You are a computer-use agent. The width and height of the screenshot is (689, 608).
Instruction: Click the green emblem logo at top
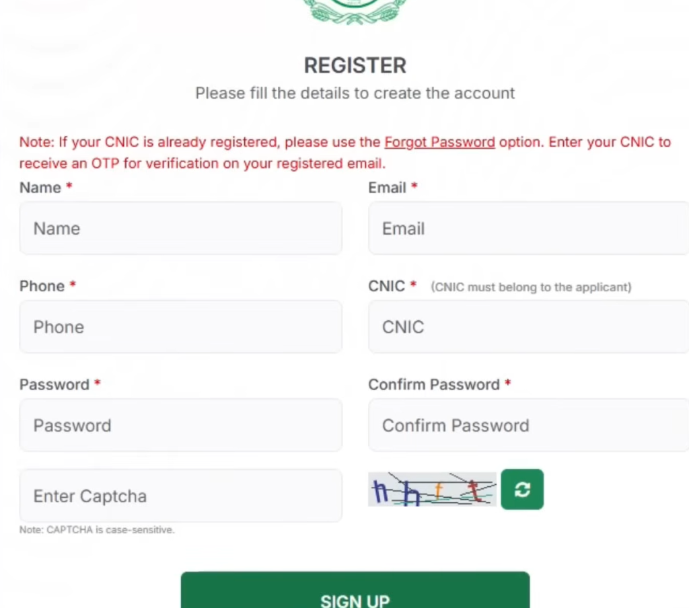click(x=355, y=11)
